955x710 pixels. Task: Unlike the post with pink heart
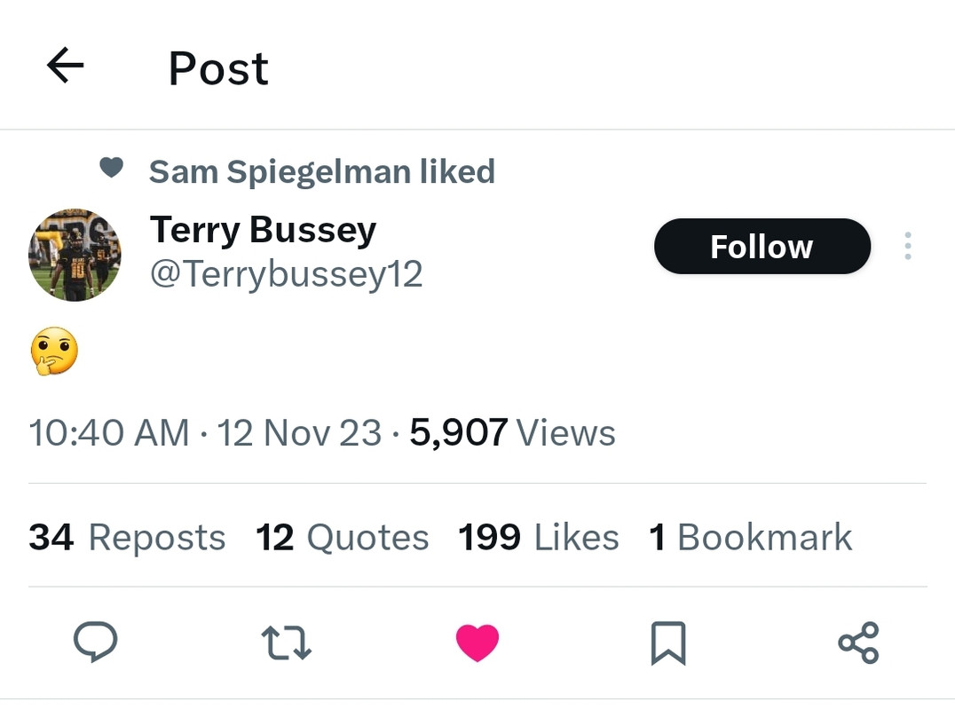click(477, 643)
